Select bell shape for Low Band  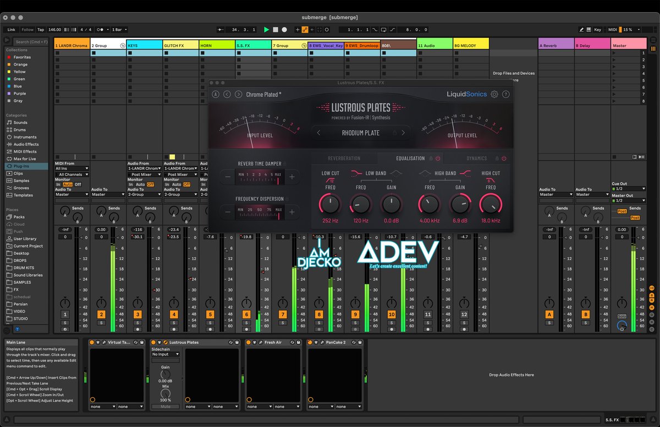pos(395,173)
